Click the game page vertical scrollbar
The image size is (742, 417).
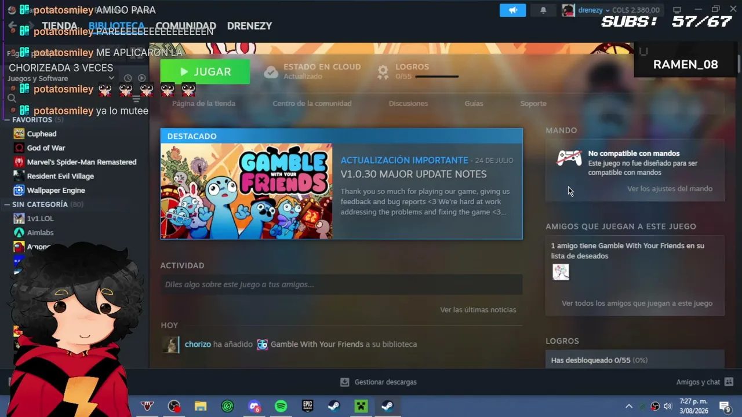pyautogui.click(x=738, y=64)
